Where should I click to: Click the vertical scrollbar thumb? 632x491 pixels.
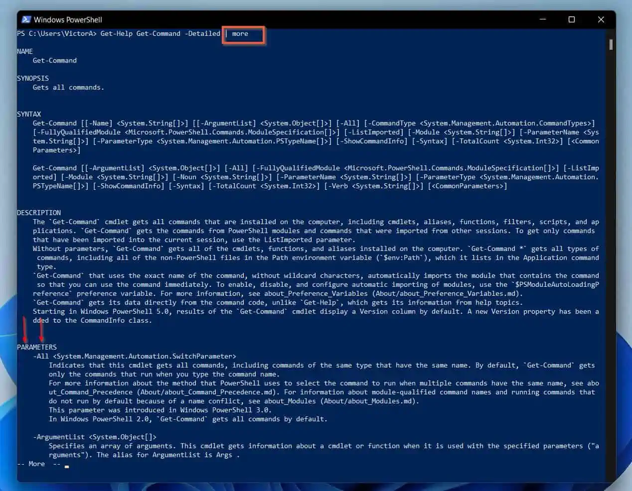(x=611, y=45)
